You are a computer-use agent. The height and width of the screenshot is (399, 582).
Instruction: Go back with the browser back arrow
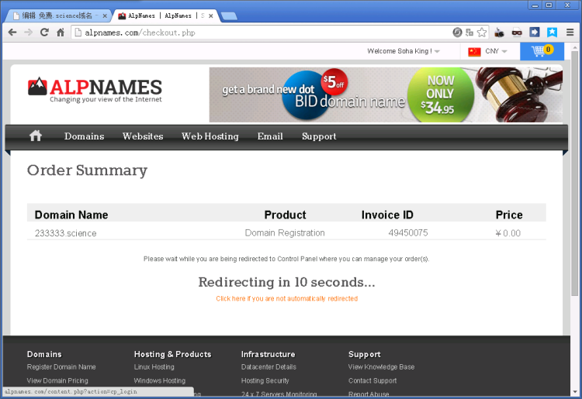12,33
